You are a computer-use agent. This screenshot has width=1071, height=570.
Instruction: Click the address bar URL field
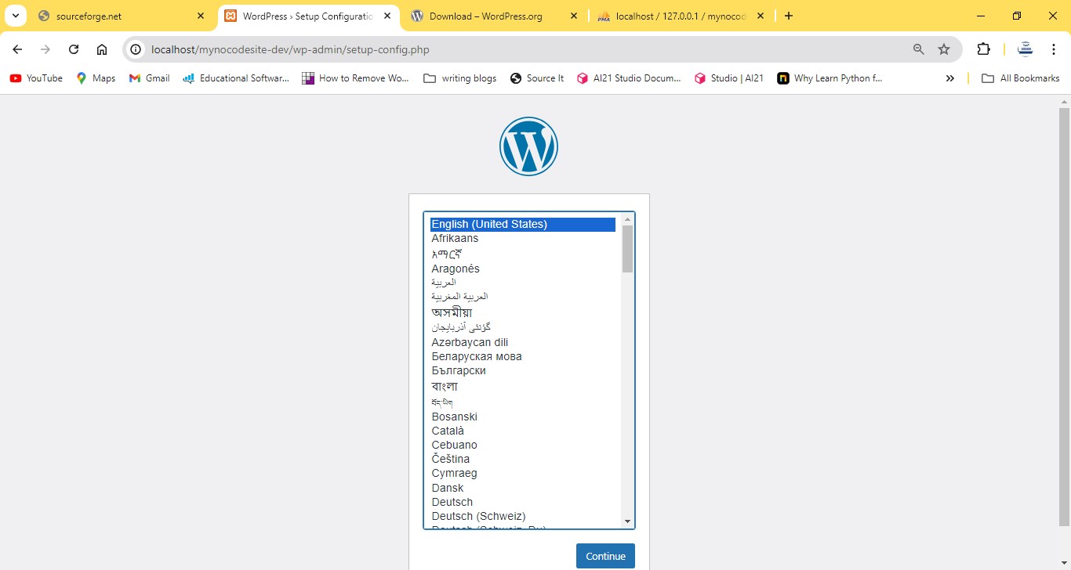525,49
